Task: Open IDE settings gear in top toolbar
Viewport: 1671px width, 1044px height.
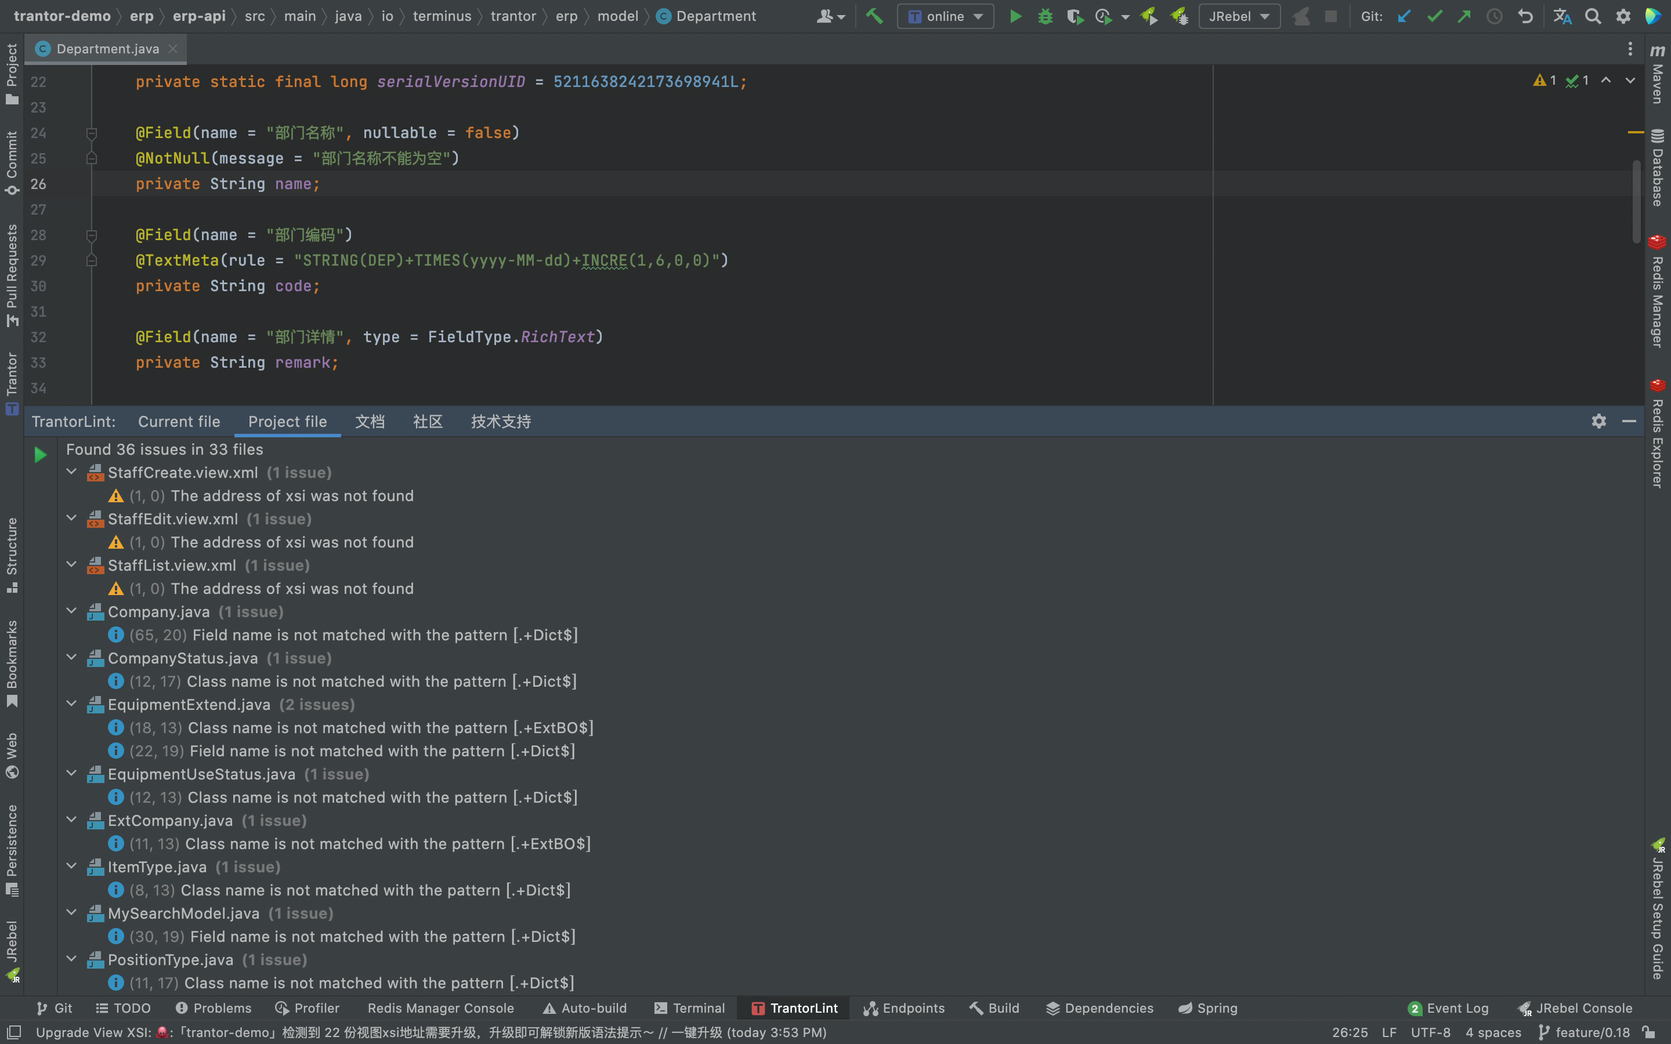Action: pyautogui.click(x=1623, y=16)
